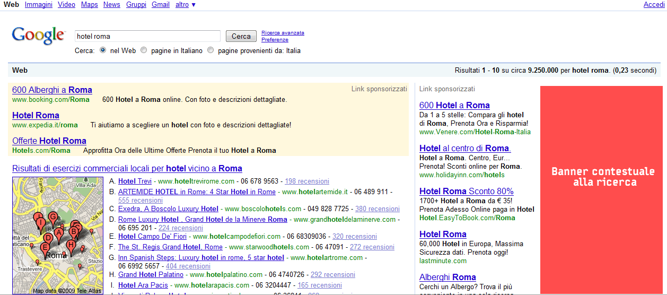The image size is (667, 295).
Task: Open the Hotel Trevi result
Action: [135, 181]
